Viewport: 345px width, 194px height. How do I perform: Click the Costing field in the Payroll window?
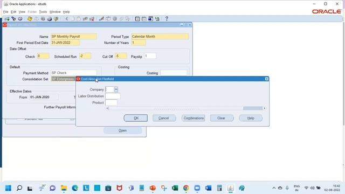click(x=174, y=73)
